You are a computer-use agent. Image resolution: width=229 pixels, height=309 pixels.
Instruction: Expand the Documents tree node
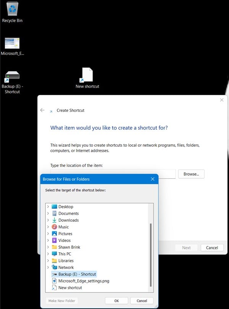pyautogui.click(x=48, y=213)
